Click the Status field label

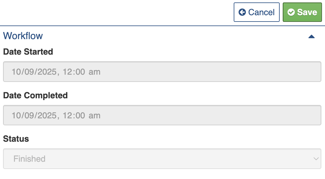click(16, 139)
